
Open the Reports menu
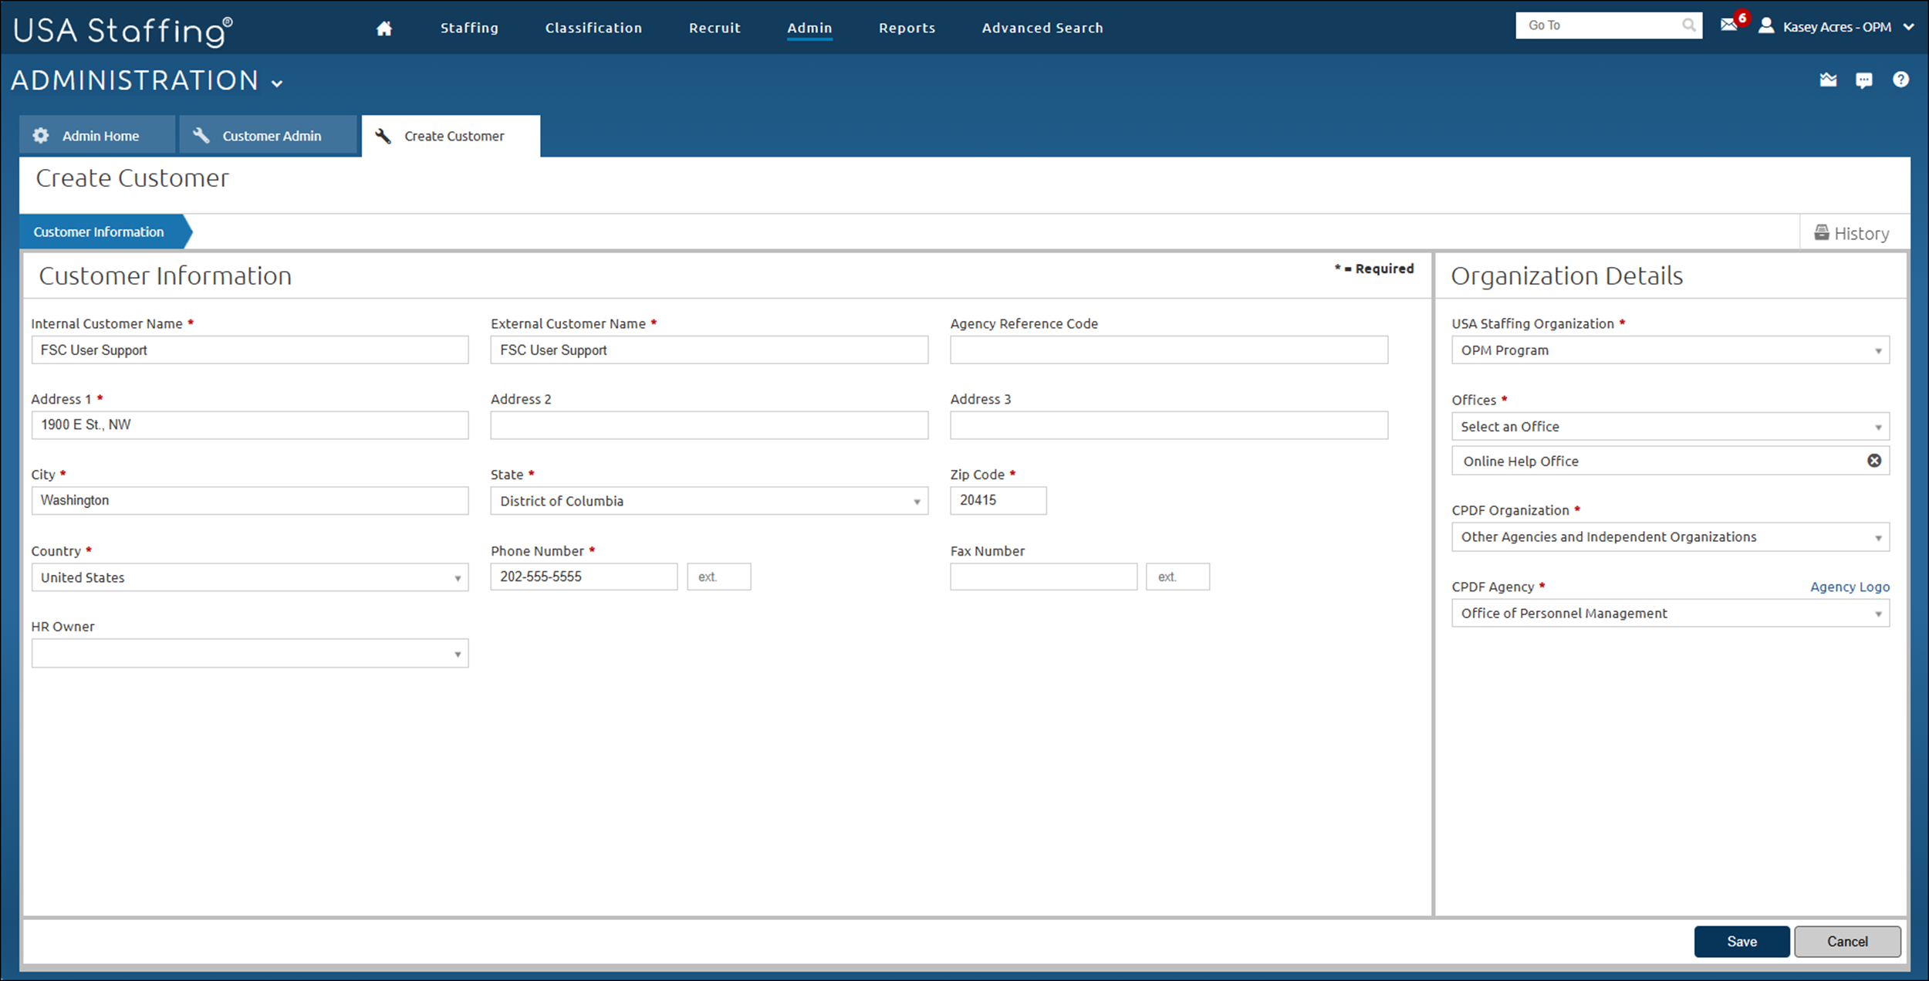click(907, 28)
